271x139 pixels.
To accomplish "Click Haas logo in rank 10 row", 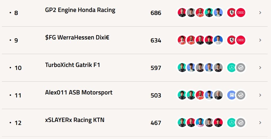I will tap(241, 68).
